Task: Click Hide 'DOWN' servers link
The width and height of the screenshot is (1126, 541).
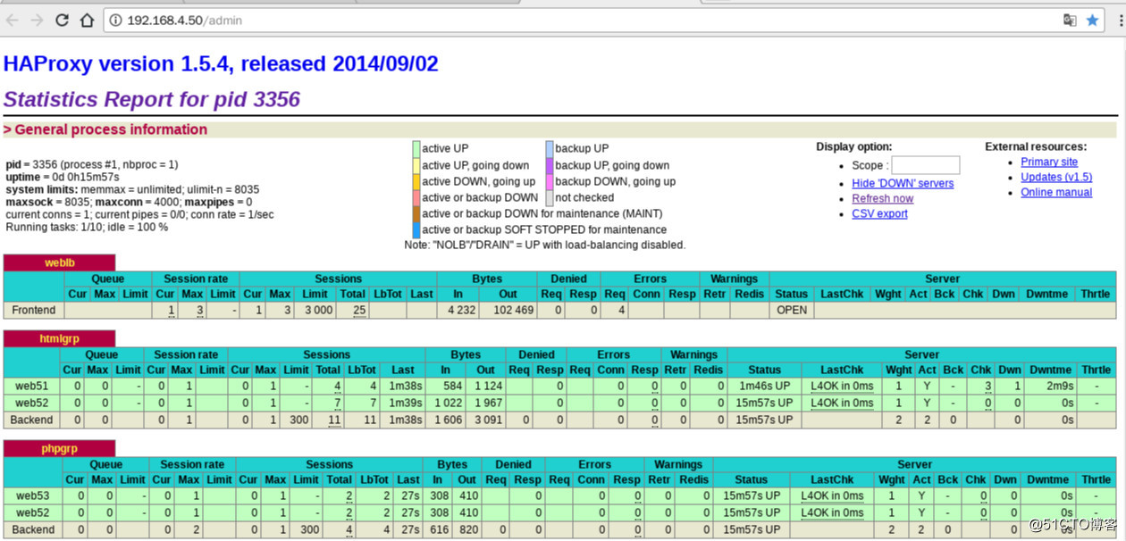Action: click(x=903, y=183)
